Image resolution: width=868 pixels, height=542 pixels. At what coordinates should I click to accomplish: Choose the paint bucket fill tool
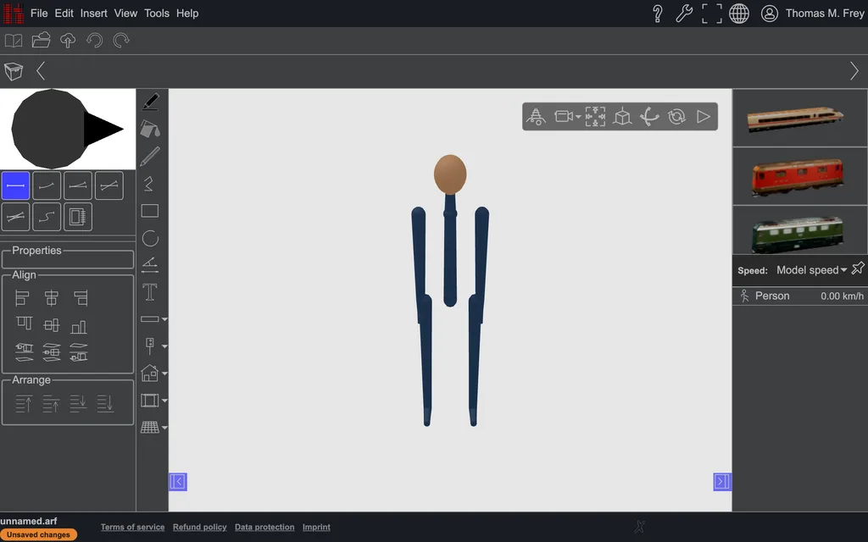coord(150,129)
